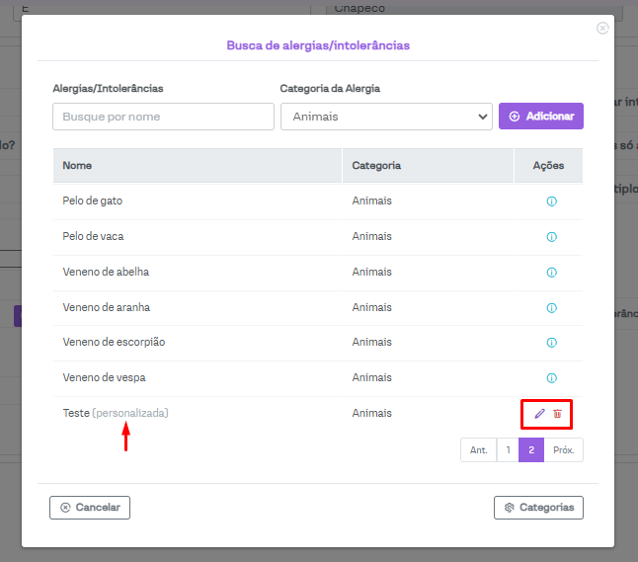Click the Adicionar button
The width and height of the screenshot is (638, 562).
[x=541, y=117]
